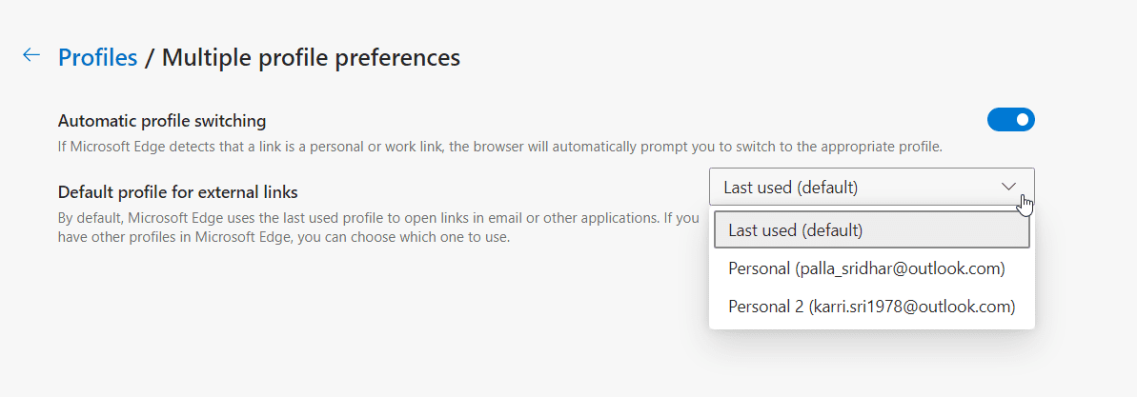Viewport: 1137px width, 397px height.
Task: Click the blue left side of the toggle
Action: pyautogui.click(x=999, y=120)
